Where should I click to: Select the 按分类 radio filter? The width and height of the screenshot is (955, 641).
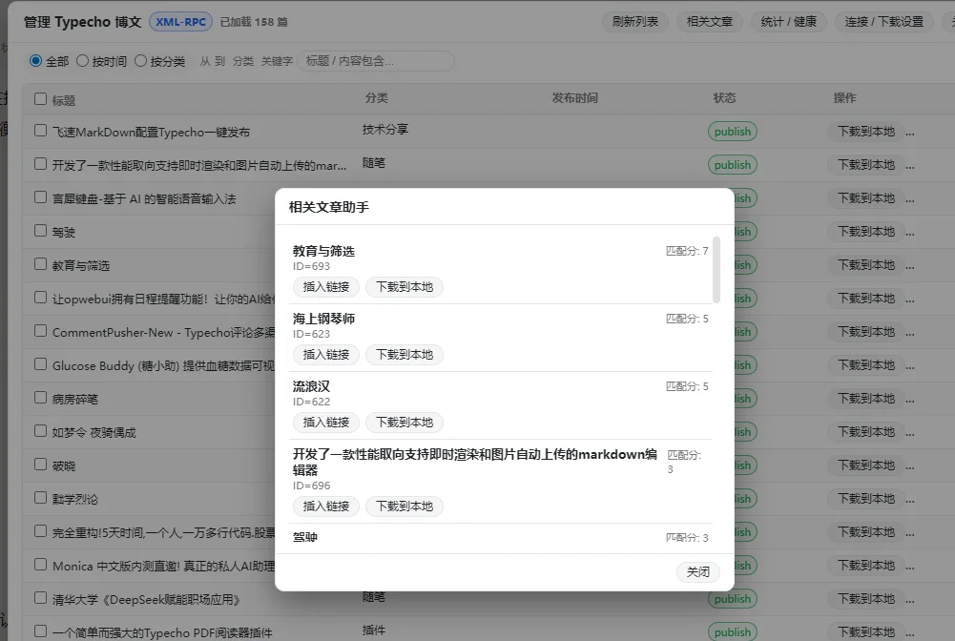pyautogui.click(x=141, y=61)
